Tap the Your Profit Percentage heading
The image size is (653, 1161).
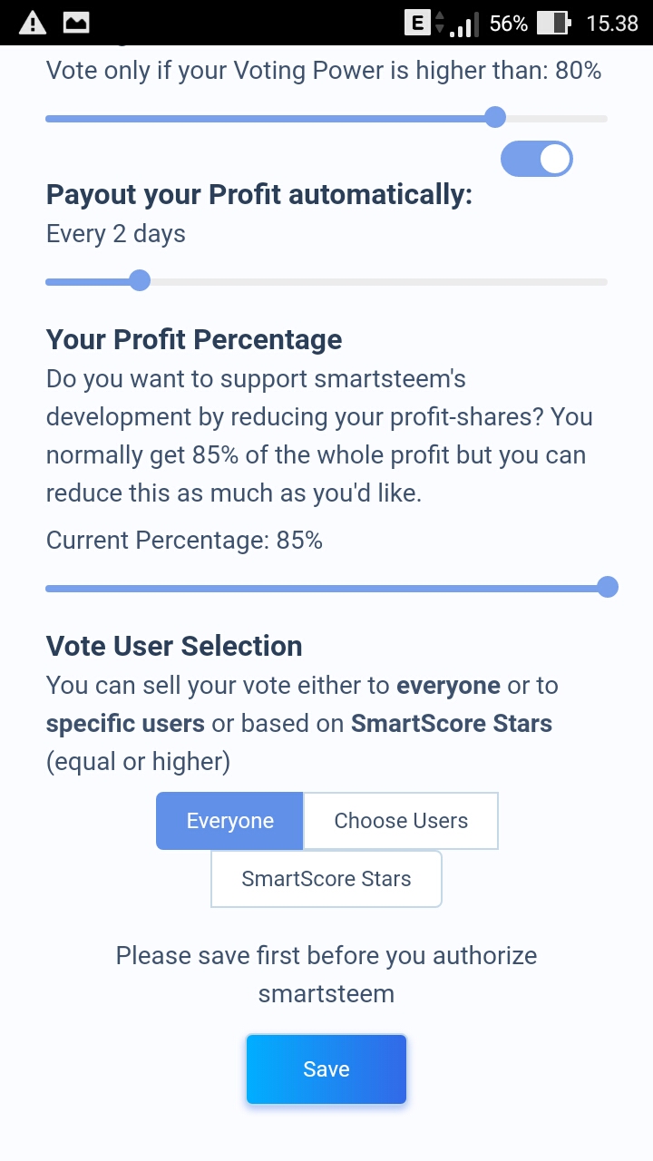tap(194, 339)
